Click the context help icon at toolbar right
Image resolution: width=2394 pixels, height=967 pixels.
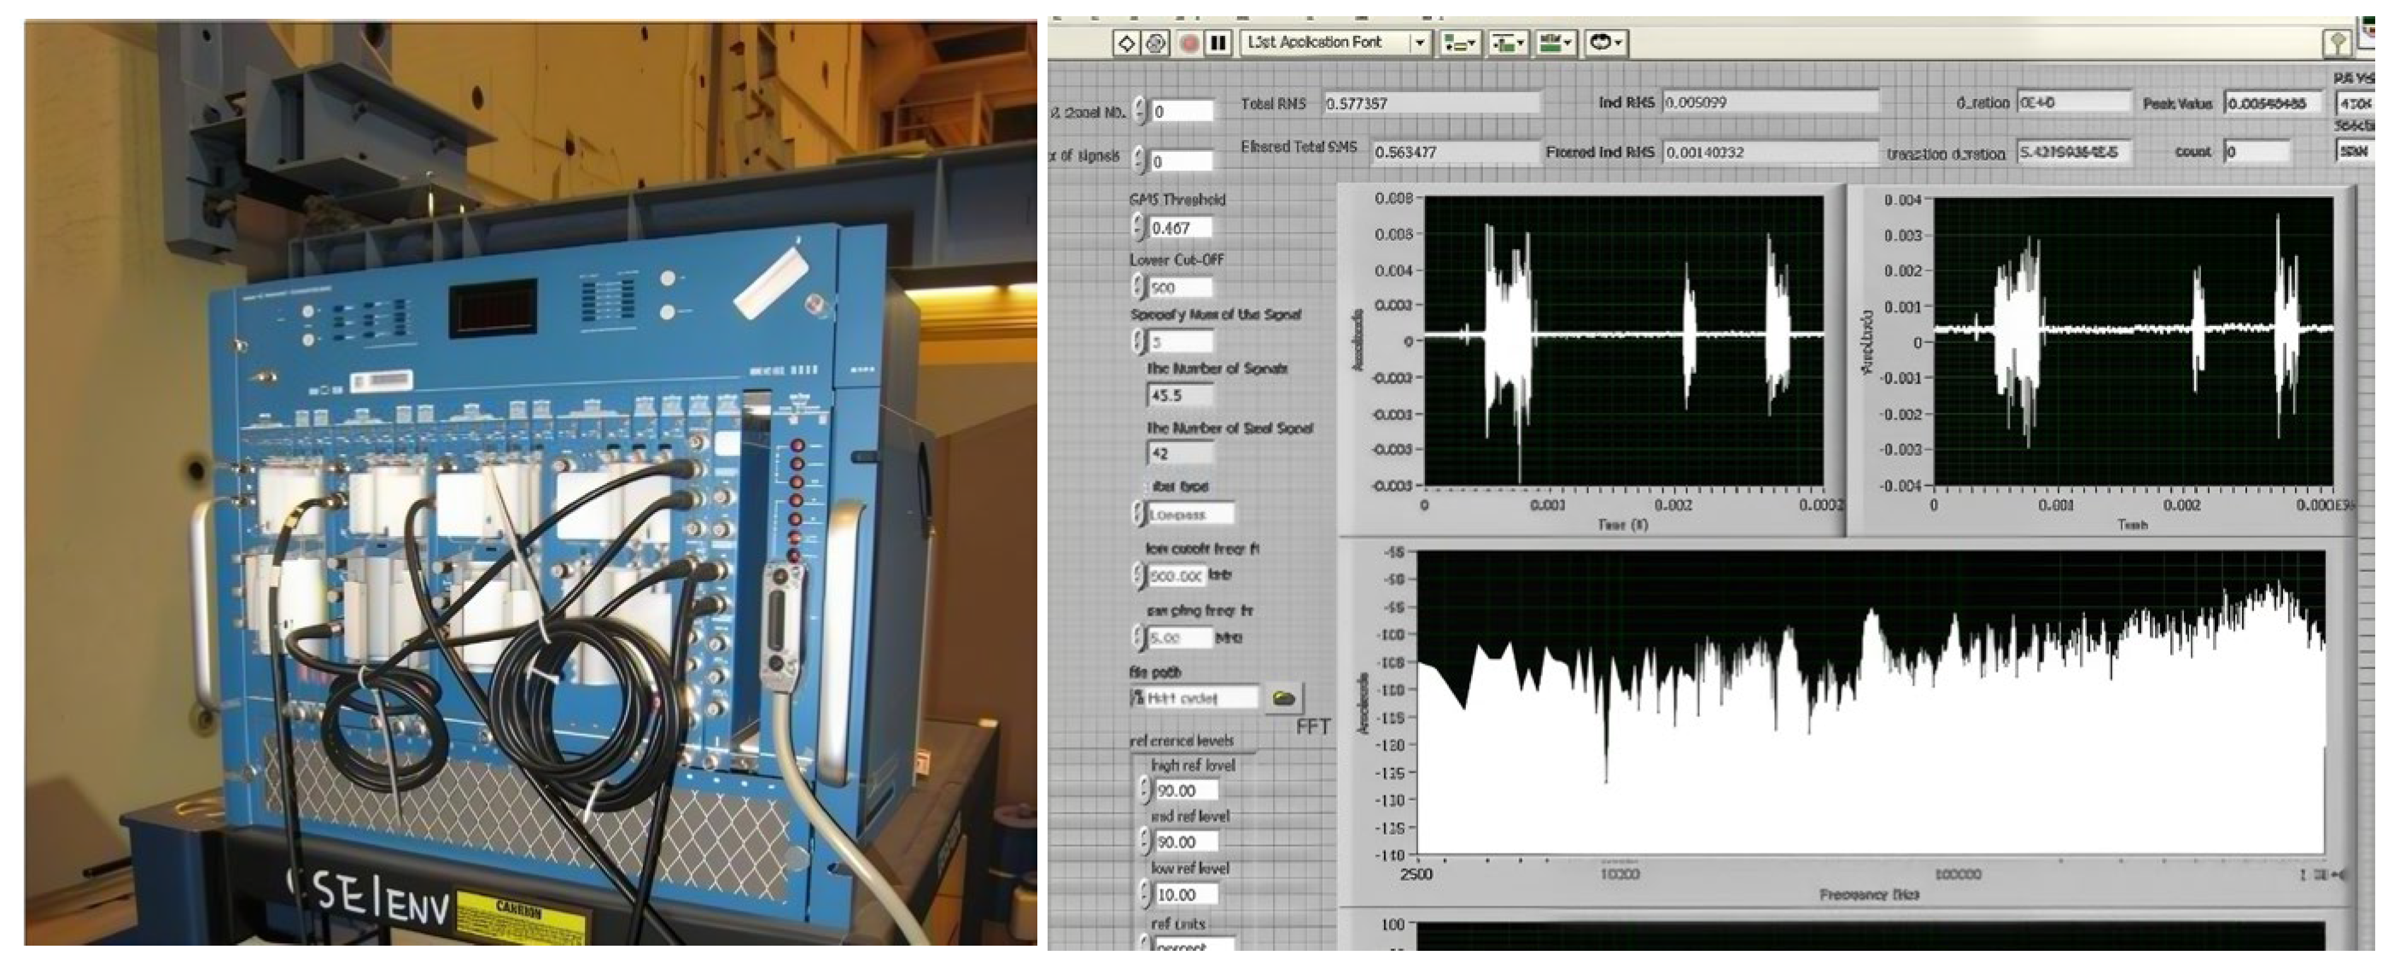[x=2338, y=43]
